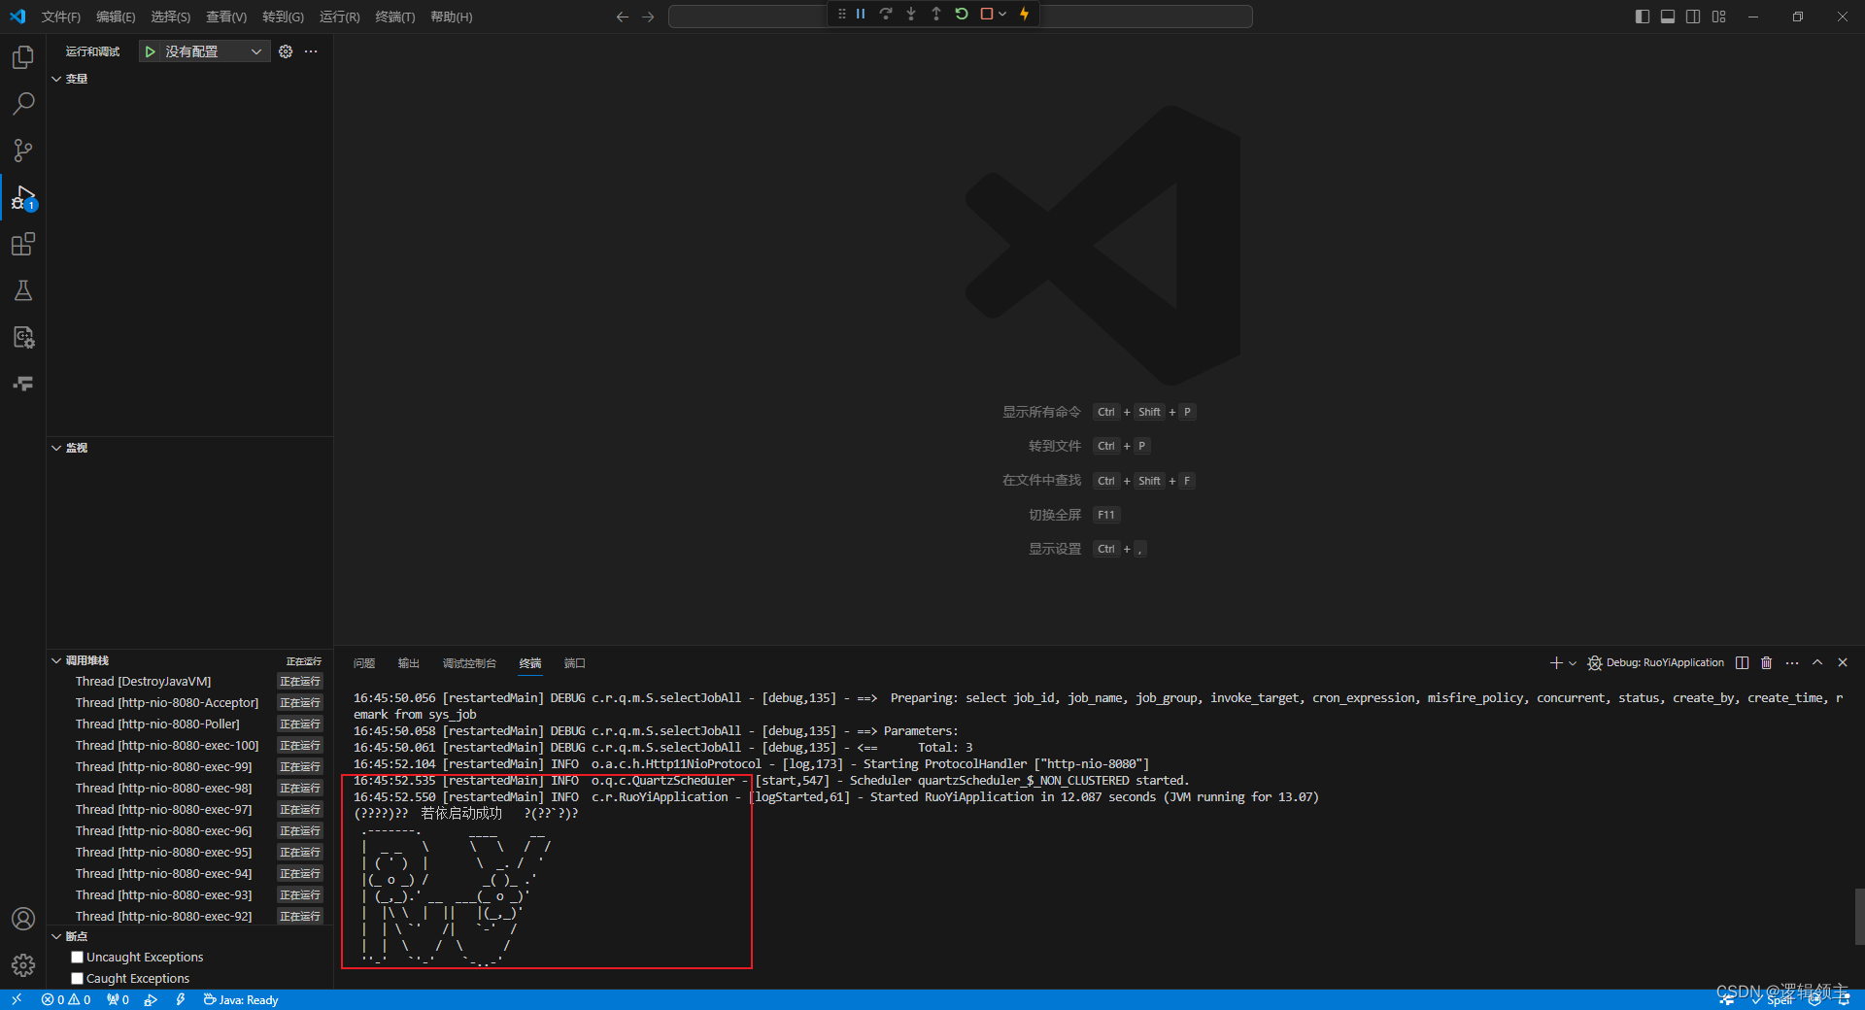The width and height of the screenshot is (1865, 1010).
Task: Click the terminal vertical scrollbar thumb
Action: click(1859, 916)
